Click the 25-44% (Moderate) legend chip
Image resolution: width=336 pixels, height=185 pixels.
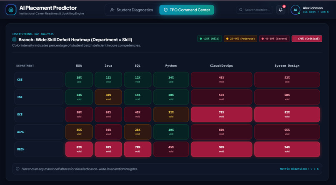240,39
